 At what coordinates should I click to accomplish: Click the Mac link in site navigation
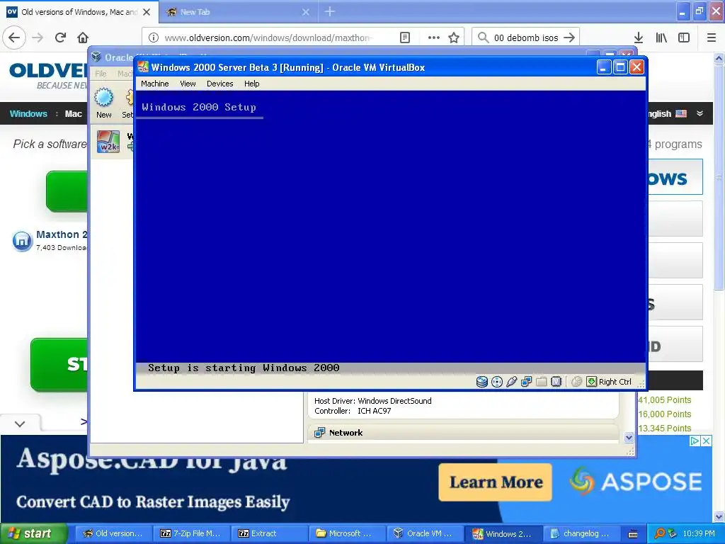[x=73, y=114]
